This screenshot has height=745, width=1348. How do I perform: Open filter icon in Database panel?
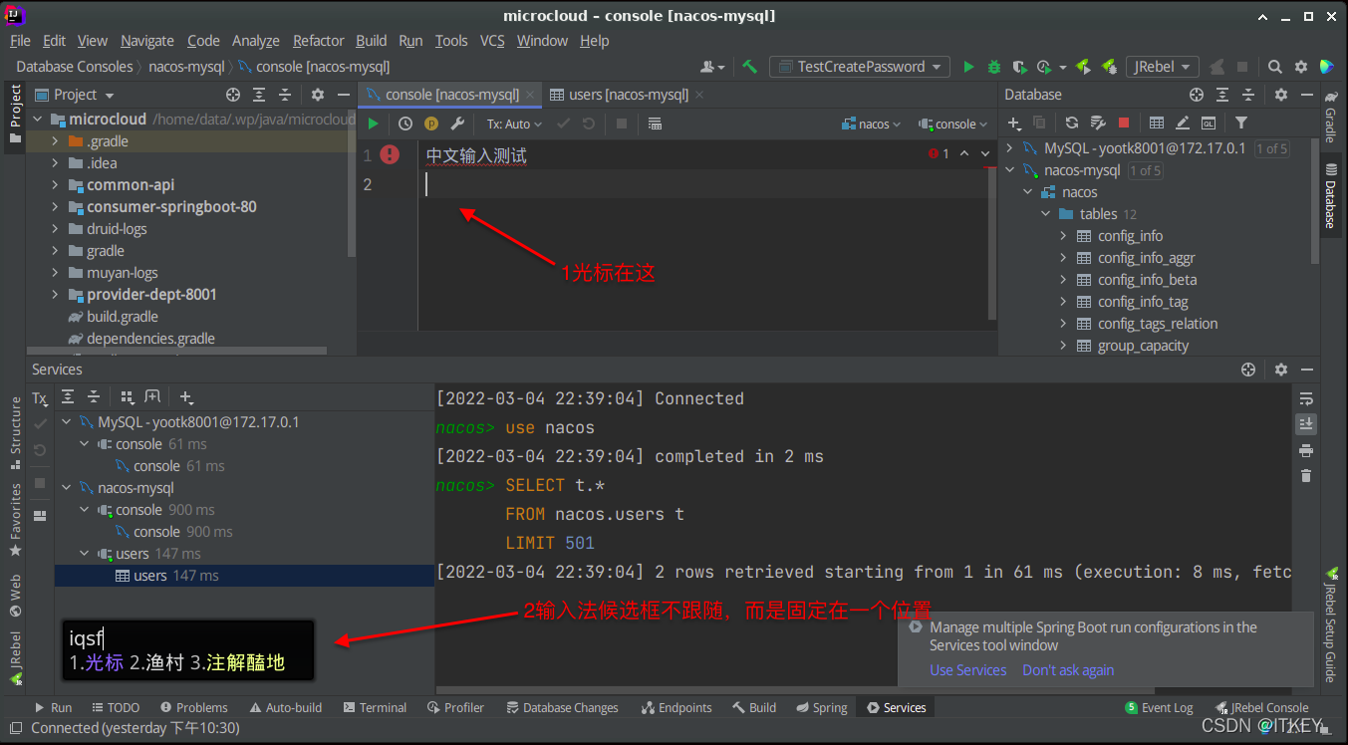pos(1241,123)
